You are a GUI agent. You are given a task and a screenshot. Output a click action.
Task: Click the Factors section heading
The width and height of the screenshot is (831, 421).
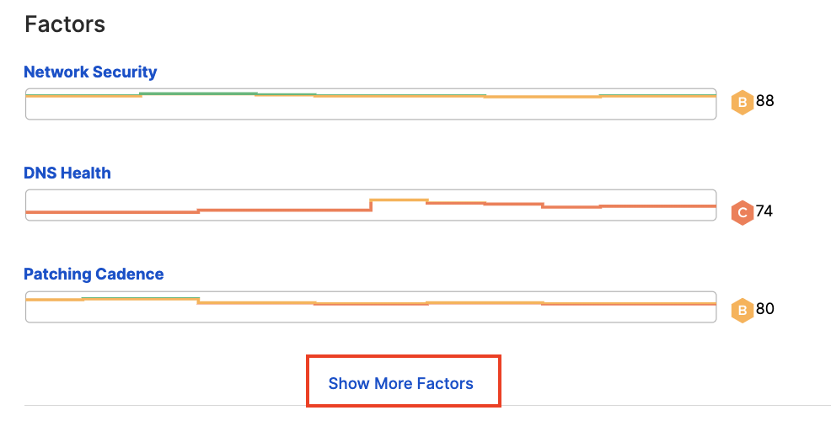coord(65,24)
